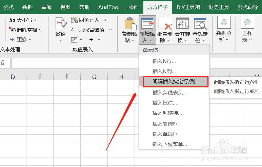262x167 pixels.
Task: Open the 邮件 ribbon tab
Action: [x=134, y=7]
